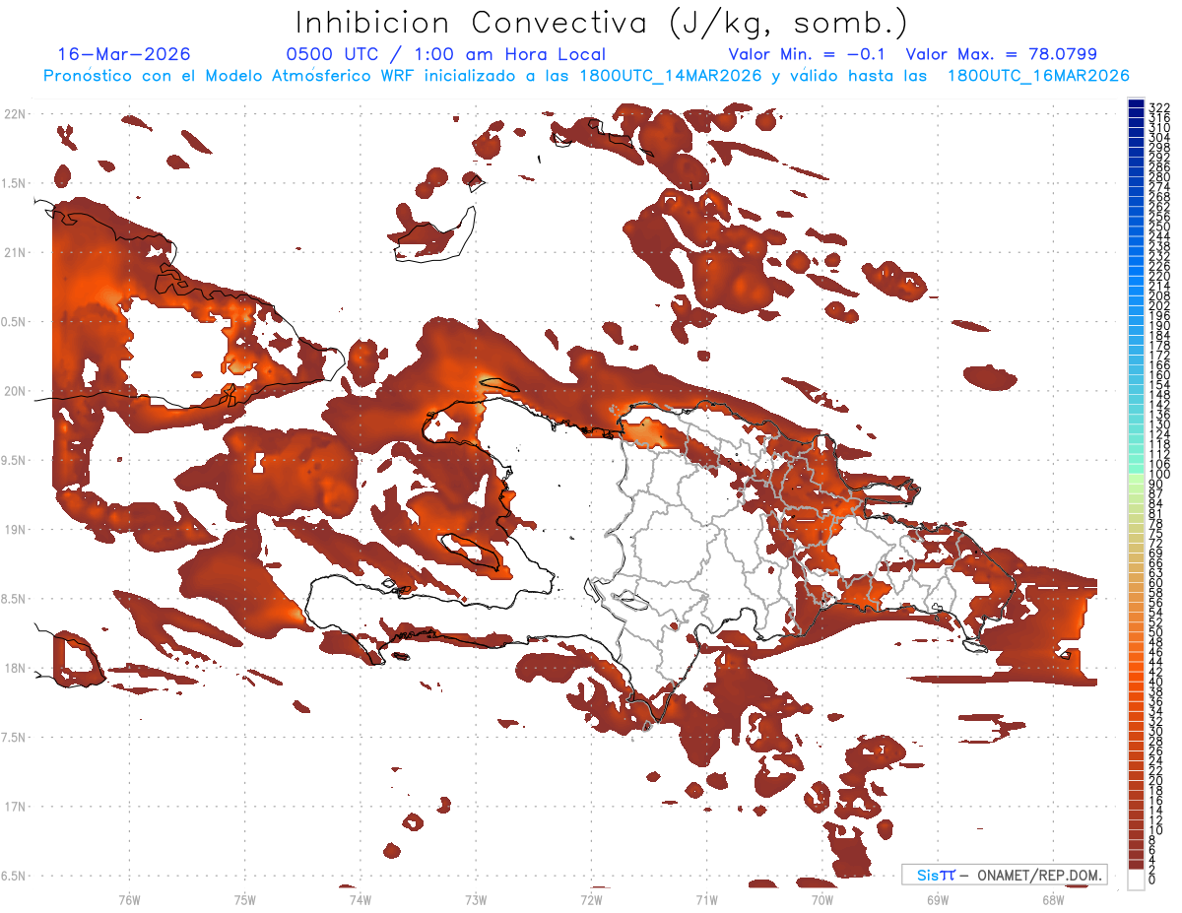
Task: Click the title "Inhibicion Convectiva (J/kg, somb.)"
Action: coord(602,23)
